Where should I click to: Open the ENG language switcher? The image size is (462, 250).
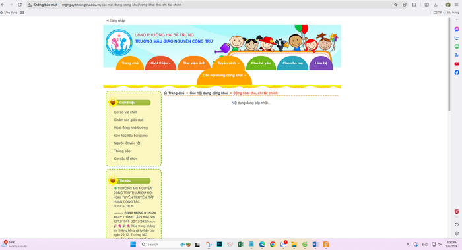point(424,245)
